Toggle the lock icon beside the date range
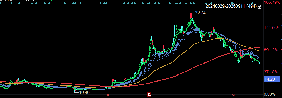This screenshot has width=282, height=98. click(x=259, y=7)
